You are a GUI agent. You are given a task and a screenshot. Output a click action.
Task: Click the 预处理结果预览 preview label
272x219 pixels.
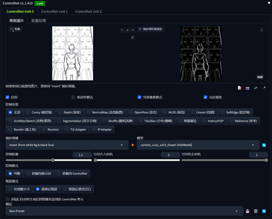(x=151, y=29)
